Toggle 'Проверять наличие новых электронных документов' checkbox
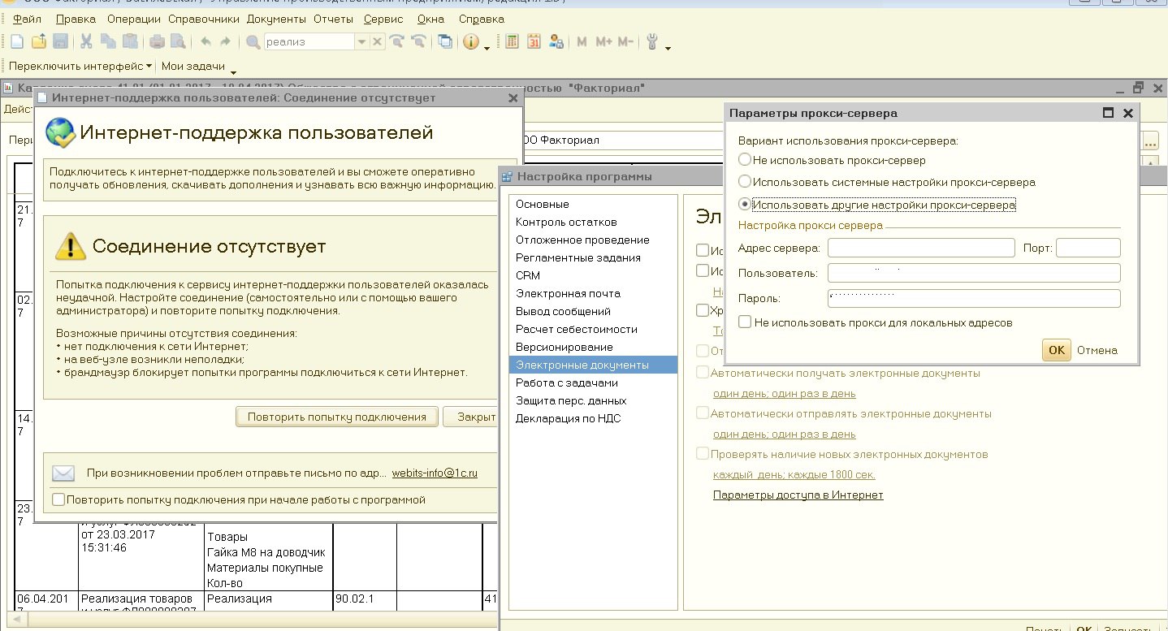 coord(703,454)
